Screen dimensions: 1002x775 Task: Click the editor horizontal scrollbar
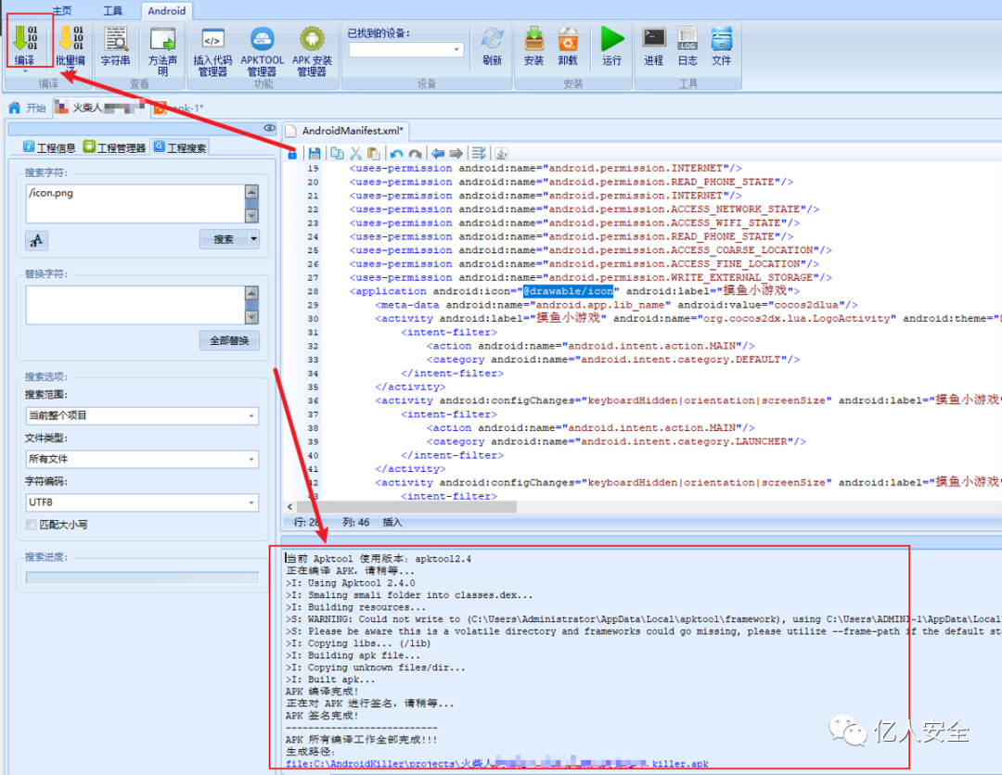pos(406,507)
